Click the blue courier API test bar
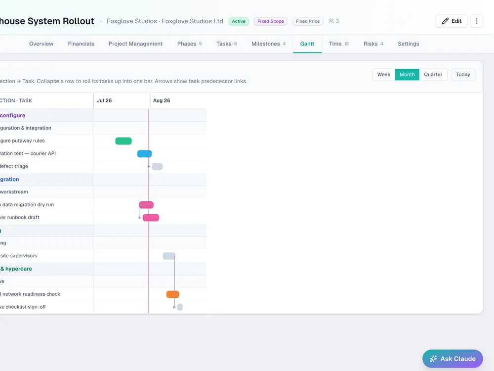This screenshot has height=371, width=494. point(144,154)
